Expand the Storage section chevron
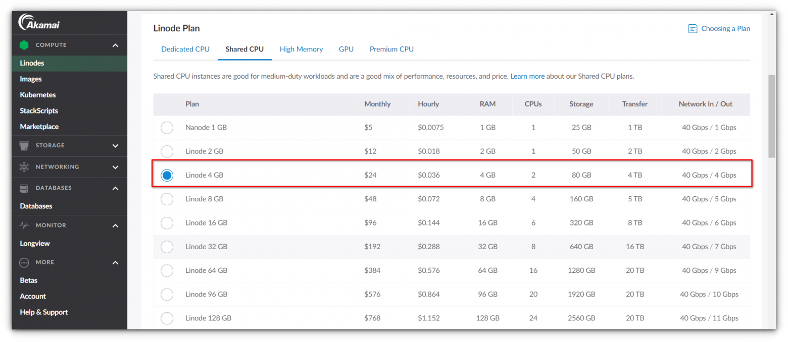 (x=115, y=146)
